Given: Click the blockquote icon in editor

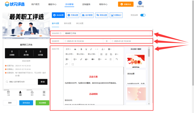Looking at the screenshot, I should (x=75, y=49).
